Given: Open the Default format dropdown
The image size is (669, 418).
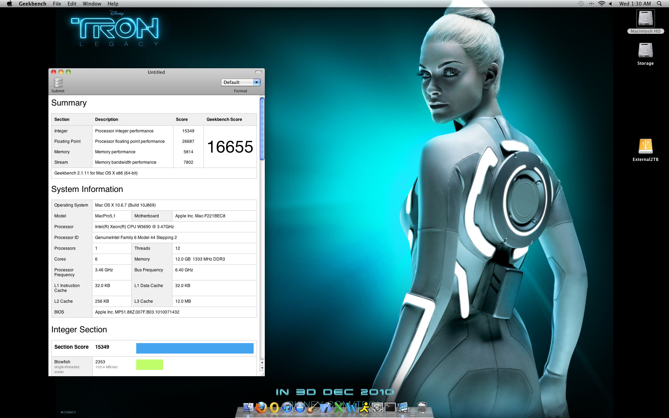Looking at the screenshot, I should click(237, 82).
